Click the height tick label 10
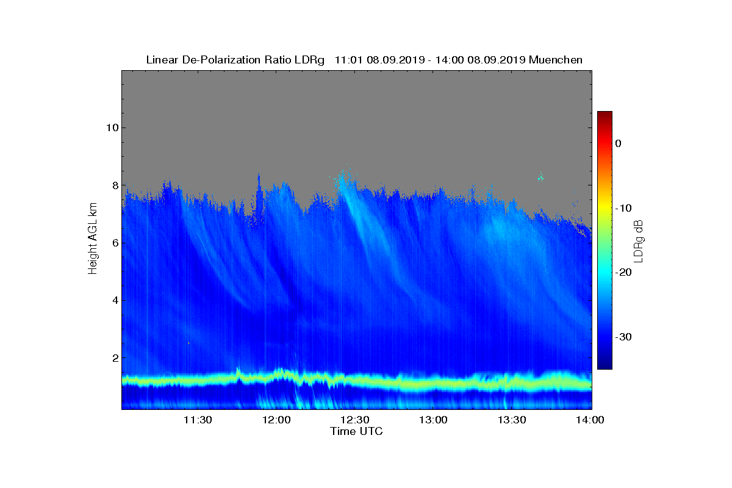 (112, 127)
